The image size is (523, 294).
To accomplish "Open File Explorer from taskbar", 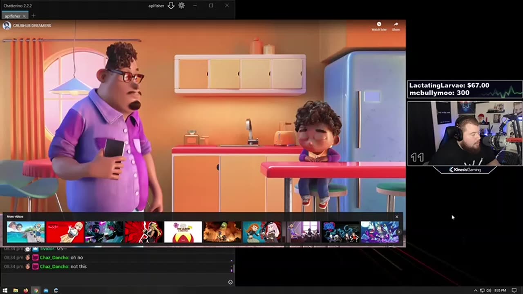I will click(16, 290).
